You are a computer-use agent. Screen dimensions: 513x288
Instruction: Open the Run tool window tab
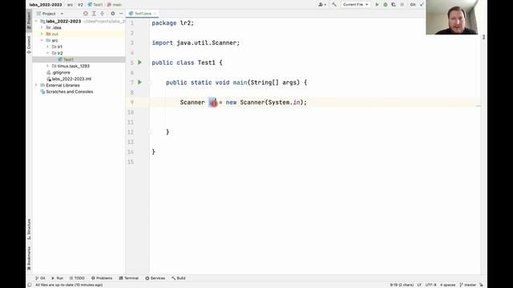tap(57, 278)
